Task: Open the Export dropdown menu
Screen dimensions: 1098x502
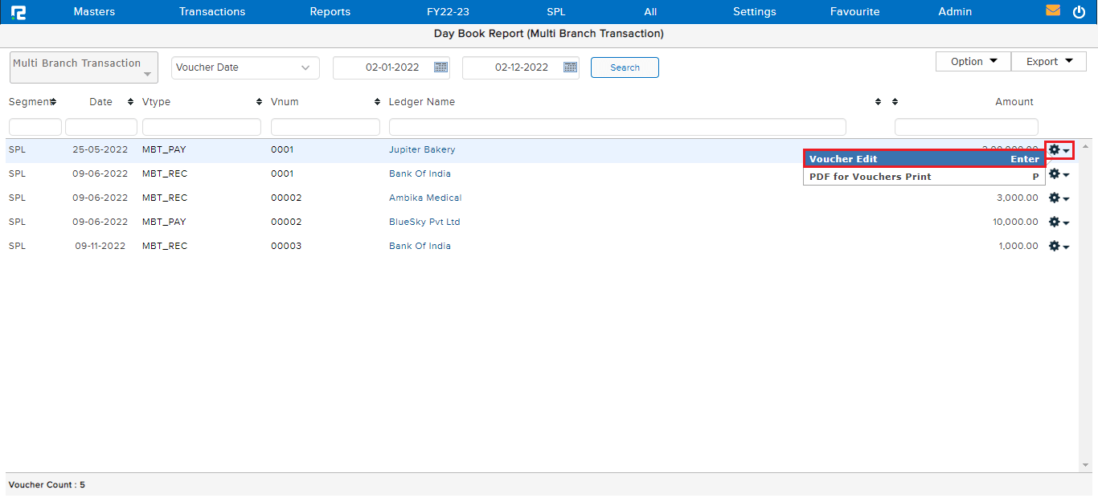Action: tap(1049, 62)
